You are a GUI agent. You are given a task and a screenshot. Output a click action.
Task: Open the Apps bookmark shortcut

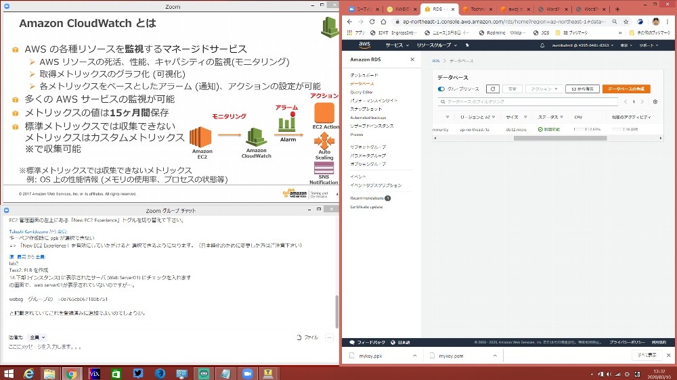pyautogui.click(x=356, y=32)
